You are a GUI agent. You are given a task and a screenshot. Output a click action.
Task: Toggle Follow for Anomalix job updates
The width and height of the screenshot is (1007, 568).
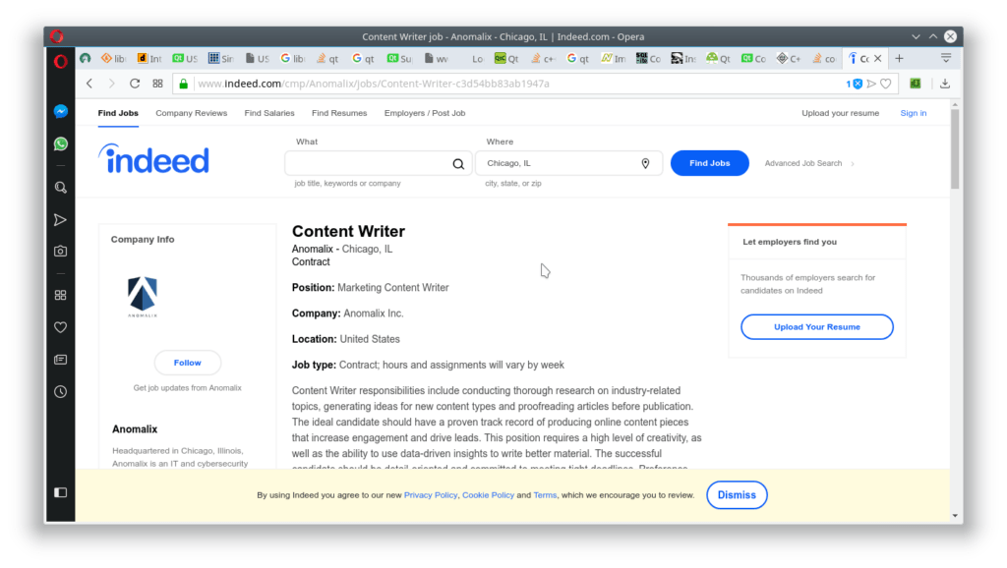pos(187,362)
